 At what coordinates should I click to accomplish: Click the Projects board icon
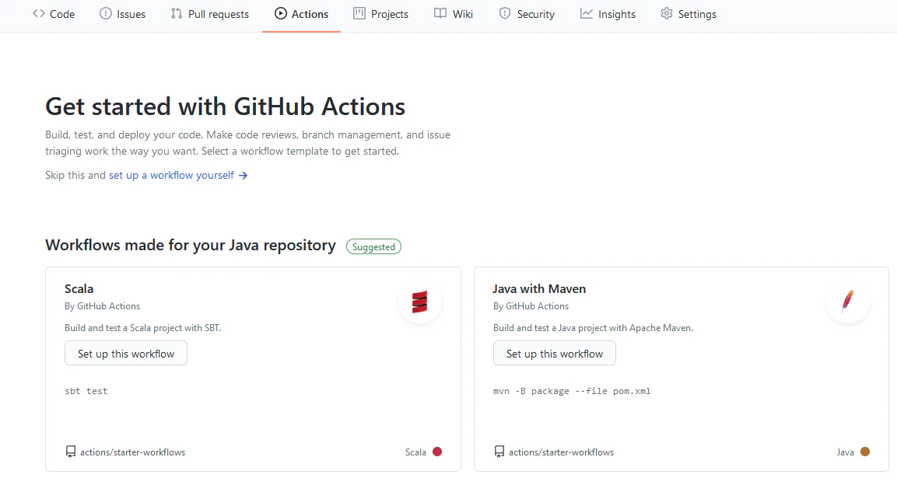359,14
